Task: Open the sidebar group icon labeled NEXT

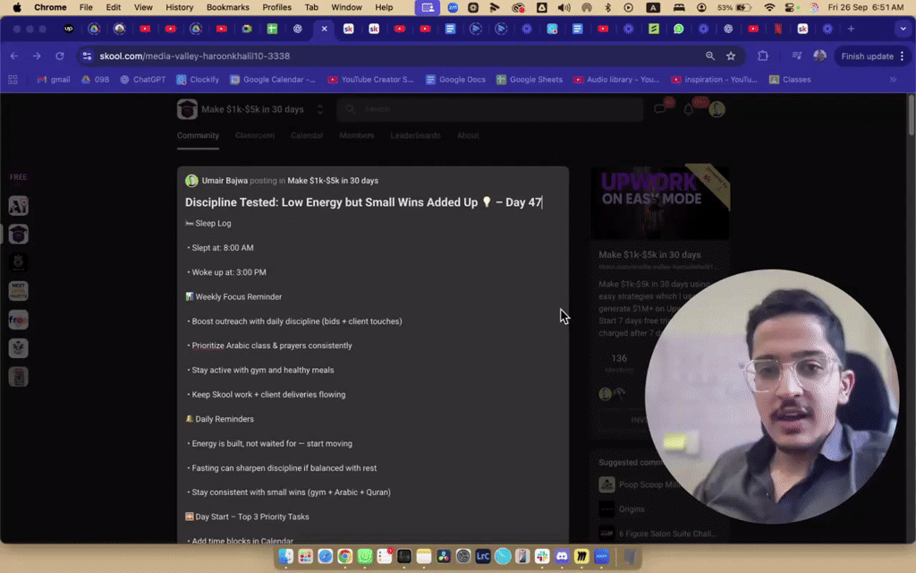Action: (18, 291)
